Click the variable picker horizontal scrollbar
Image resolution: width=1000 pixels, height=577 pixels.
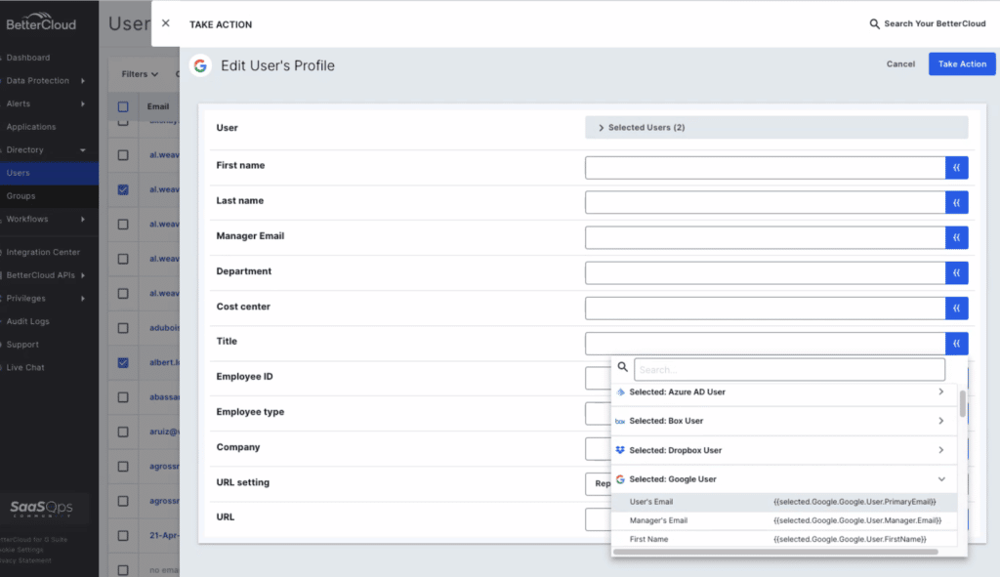pyautogui.click(x=775, y=552)
